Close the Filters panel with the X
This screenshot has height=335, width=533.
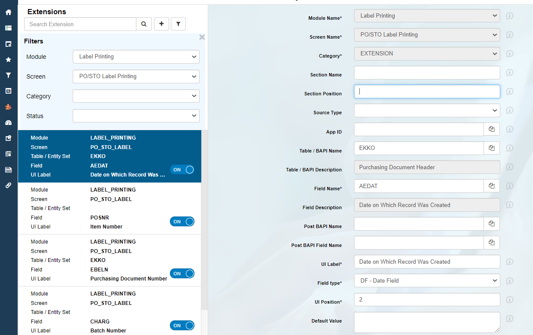pyautogui.click(x=202, y=37)
